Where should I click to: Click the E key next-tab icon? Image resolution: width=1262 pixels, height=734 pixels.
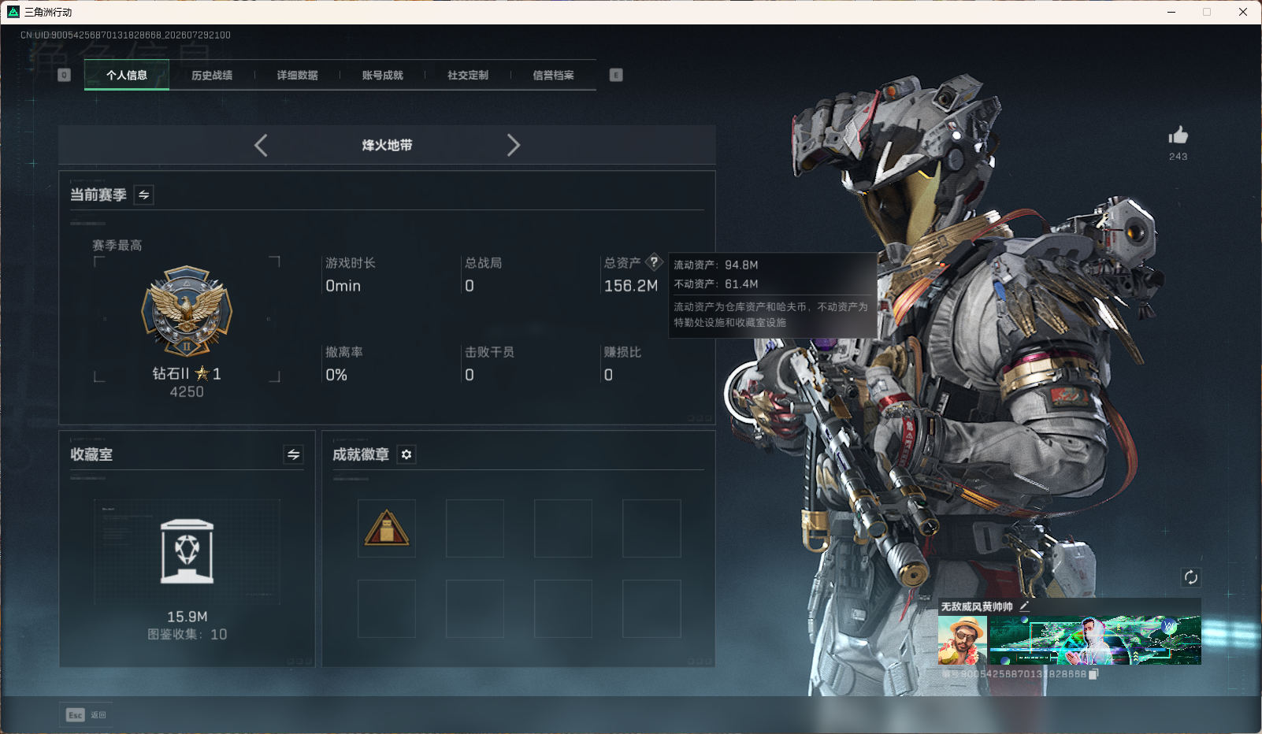pos(616,75)
